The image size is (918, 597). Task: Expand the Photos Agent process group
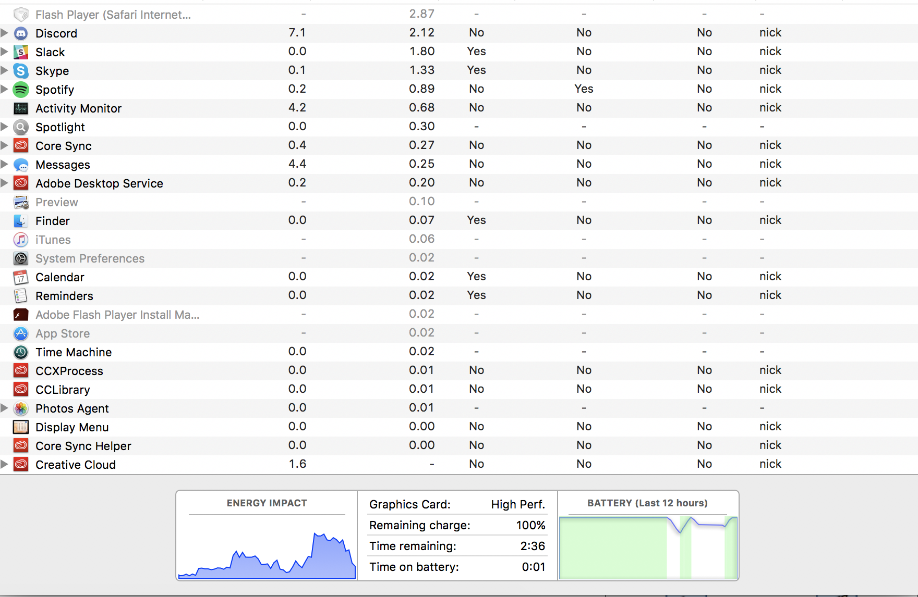click(4, 408)
